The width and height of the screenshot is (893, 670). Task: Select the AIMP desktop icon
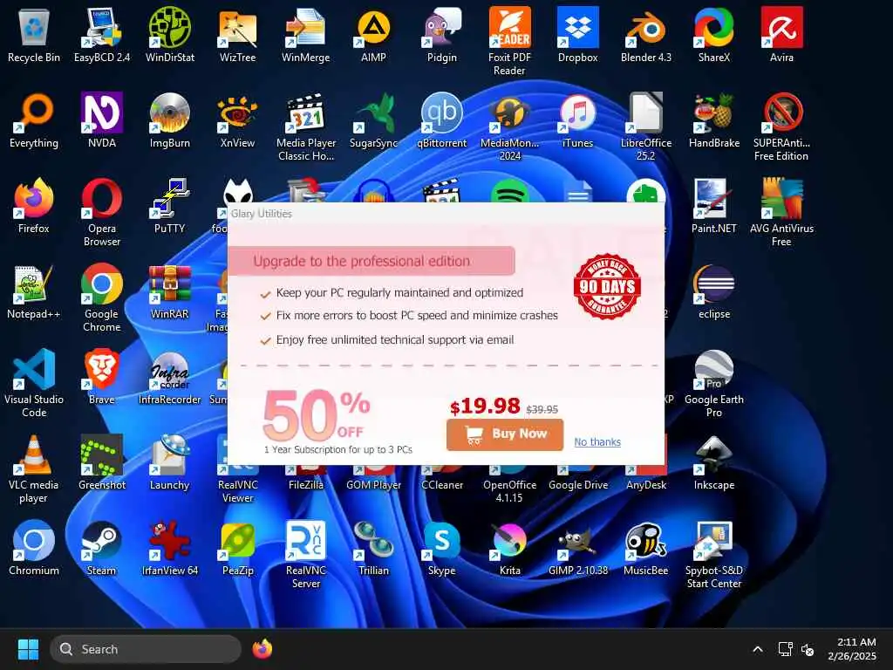(x=373, y=35)
